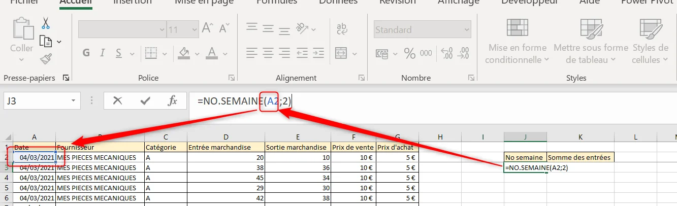Center text horizontally icon

pyautogui.click(x=268, y=52)
